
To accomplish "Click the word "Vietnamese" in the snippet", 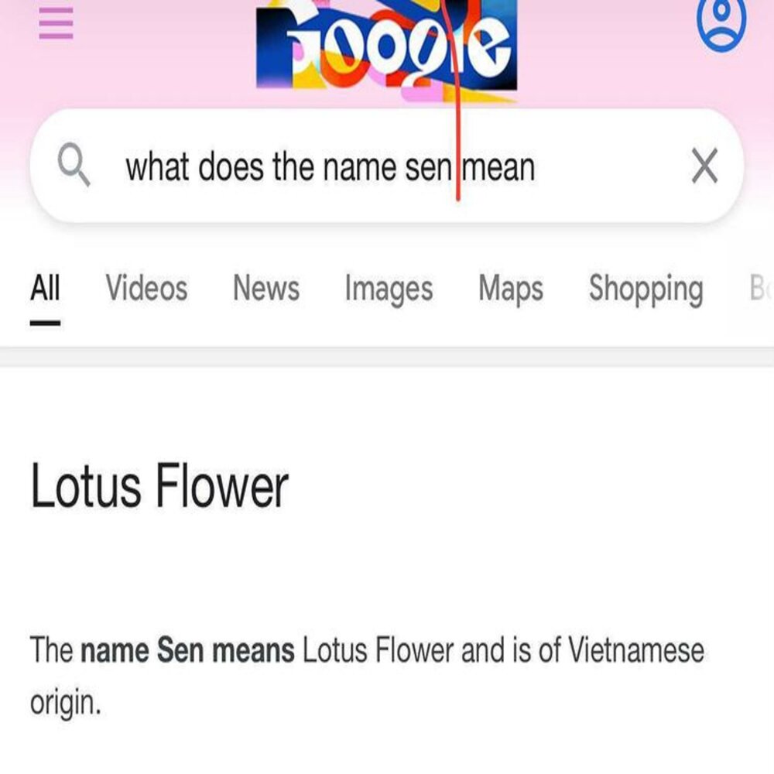I will [x=636, y=650].
